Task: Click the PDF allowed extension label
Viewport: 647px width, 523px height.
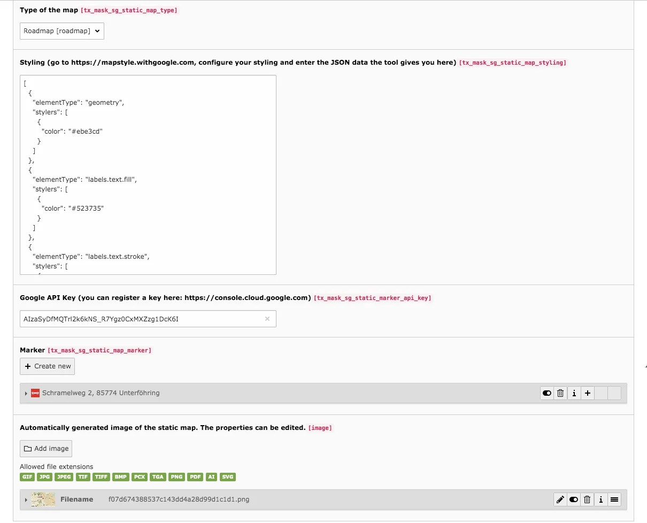Action: click(x=194, y=476)
